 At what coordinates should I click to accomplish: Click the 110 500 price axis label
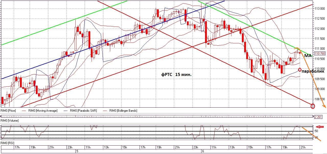click(x=320, y=59)
